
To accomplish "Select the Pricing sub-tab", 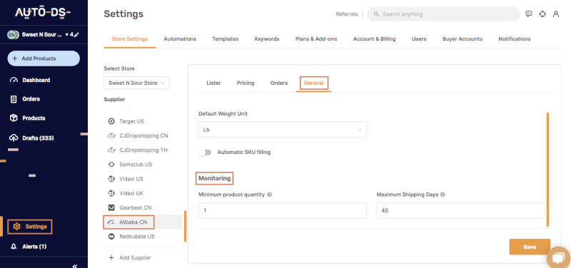I will 246,83.
